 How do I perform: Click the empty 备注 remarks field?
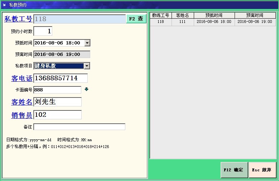coord(80,127)
